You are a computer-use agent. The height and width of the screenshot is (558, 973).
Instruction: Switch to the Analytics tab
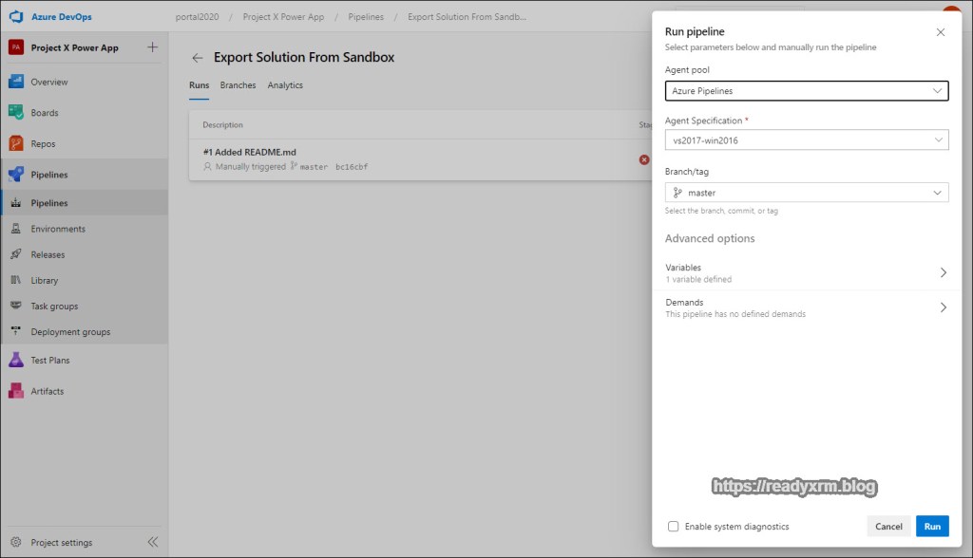coord(285,85)
